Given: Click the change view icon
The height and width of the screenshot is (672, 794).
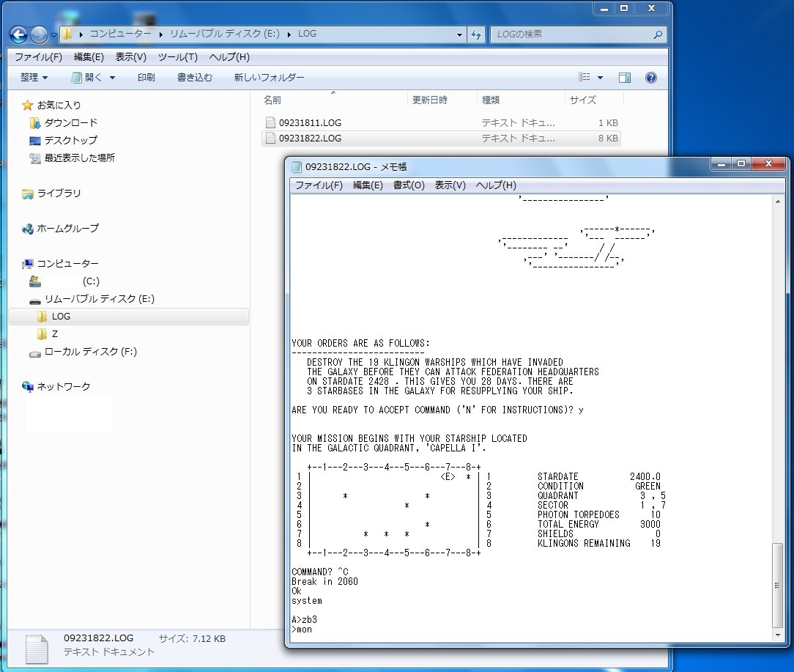Looking at the screenshot, I should [585, 77].
